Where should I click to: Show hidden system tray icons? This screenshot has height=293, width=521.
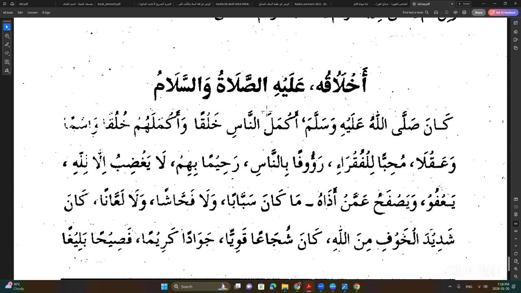click(x=450, y=286)
